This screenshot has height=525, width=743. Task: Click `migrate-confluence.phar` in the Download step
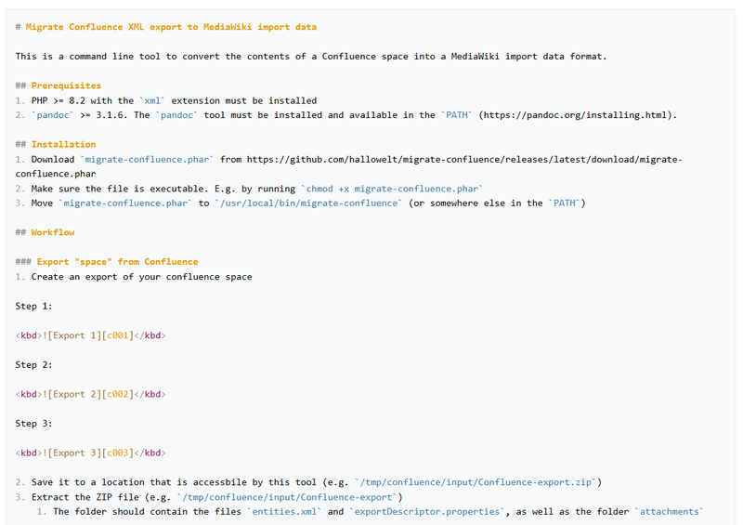pos(147,159)
